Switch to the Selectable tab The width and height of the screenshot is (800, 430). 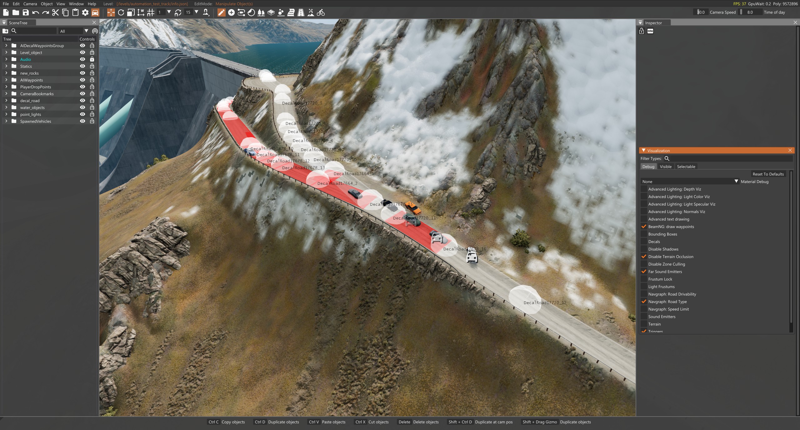coord(686,166)
